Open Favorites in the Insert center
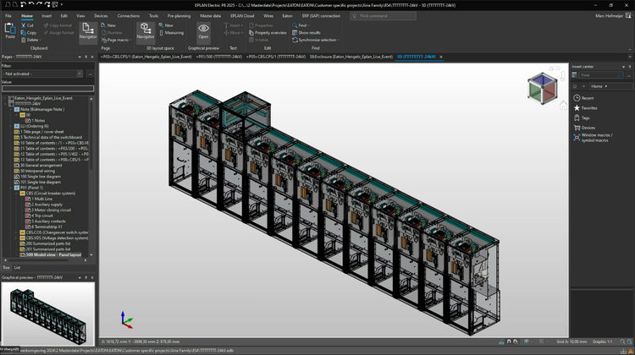 coord(588,107)
